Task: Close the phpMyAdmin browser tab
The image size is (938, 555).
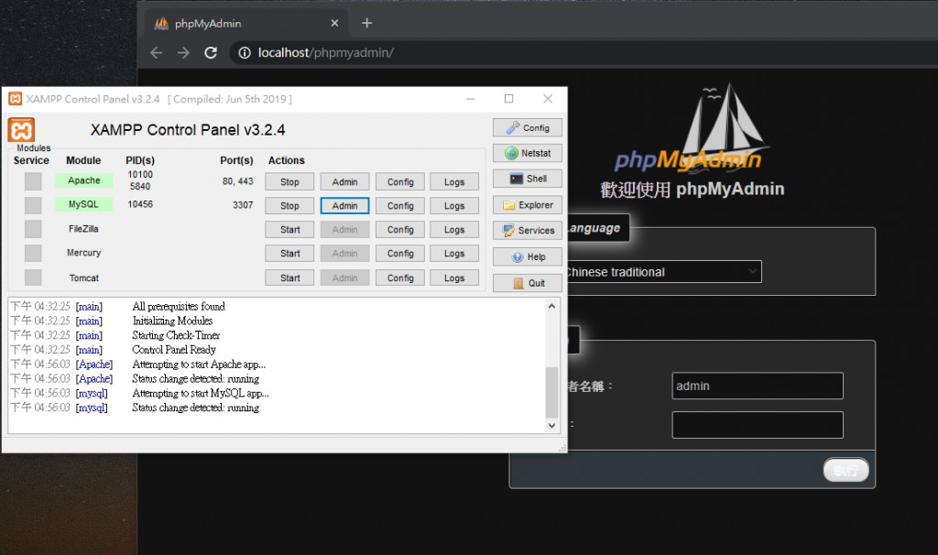Action: [334, 23]
